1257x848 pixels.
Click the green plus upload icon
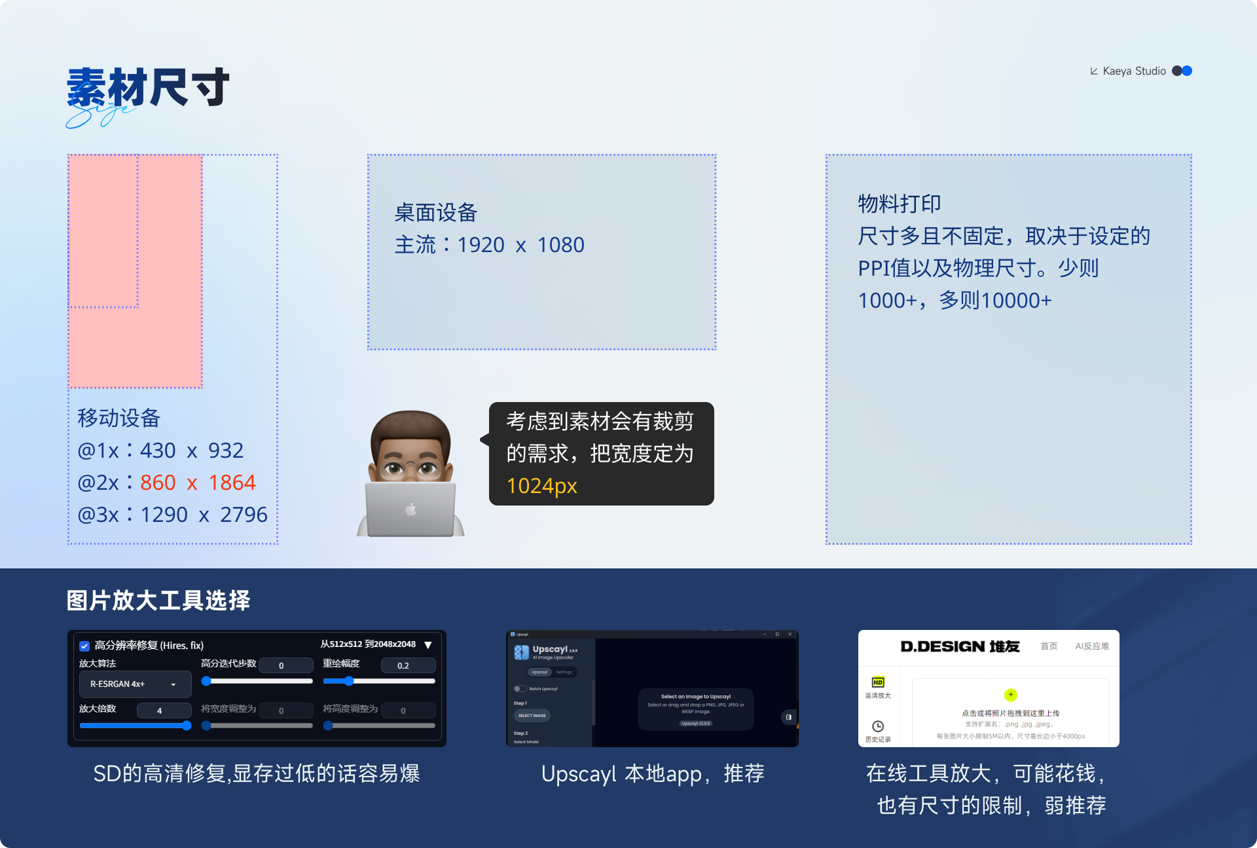point(1010,695)
